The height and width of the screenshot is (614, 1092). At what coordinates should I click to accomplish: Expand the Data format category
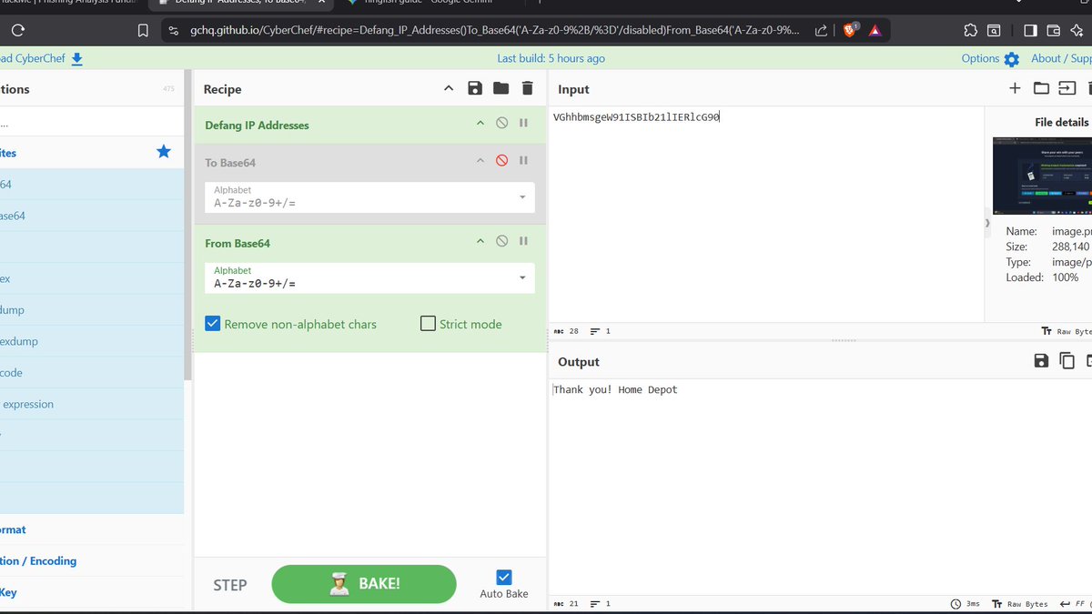tap(91, 529)
